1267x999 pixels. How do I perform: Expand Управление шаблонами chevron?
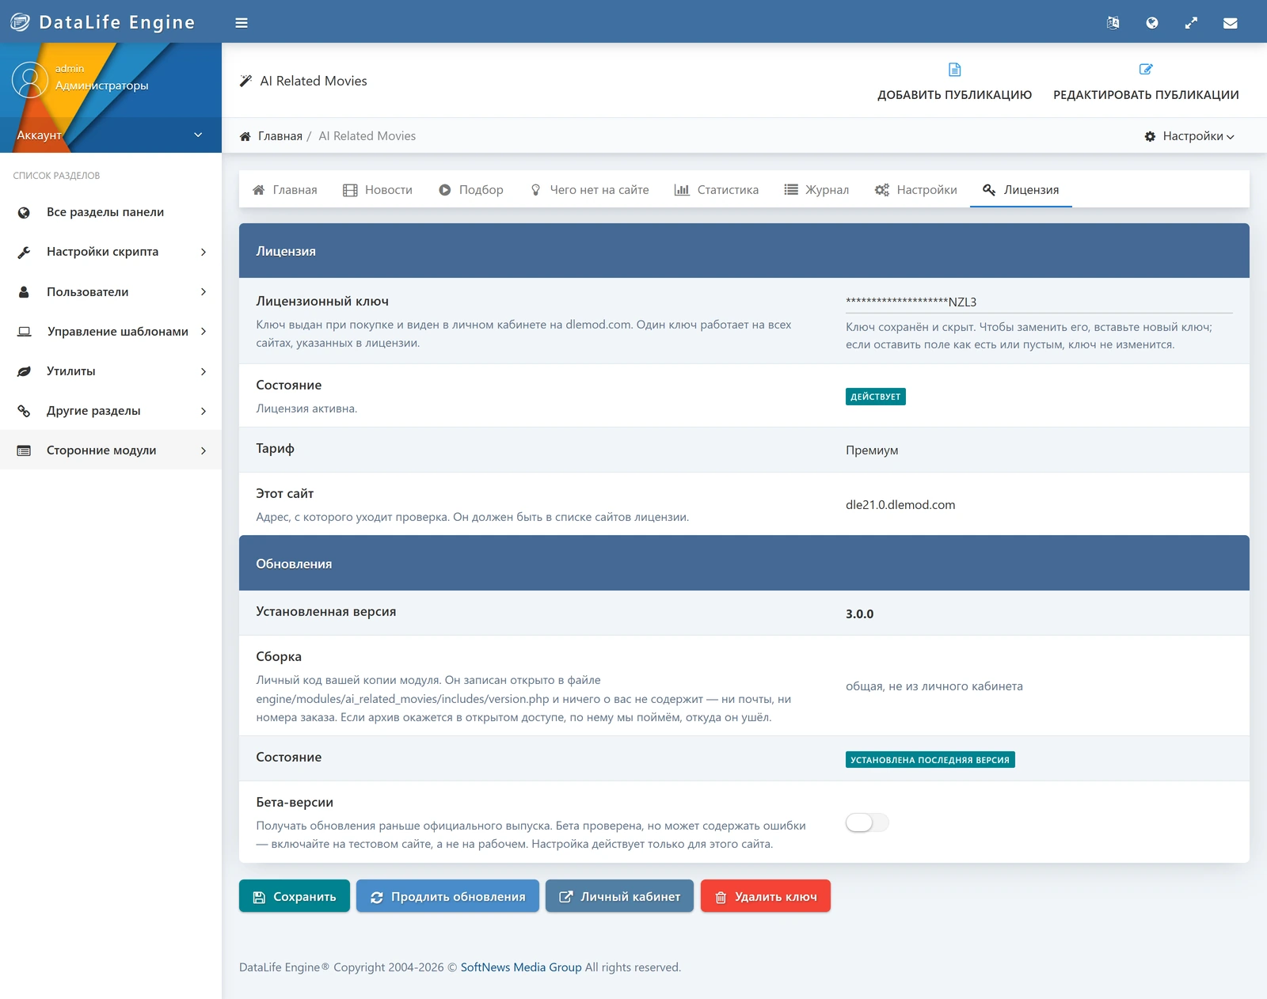(204, 331)
